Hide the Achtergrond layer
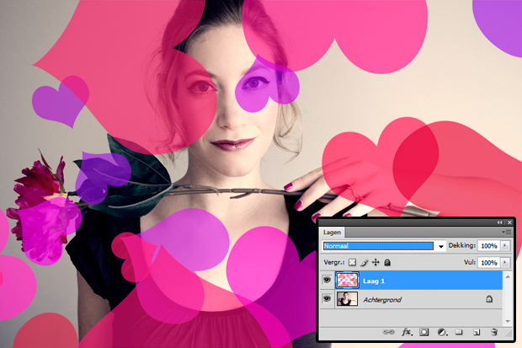The image size is (522, 348). point(327,298)
